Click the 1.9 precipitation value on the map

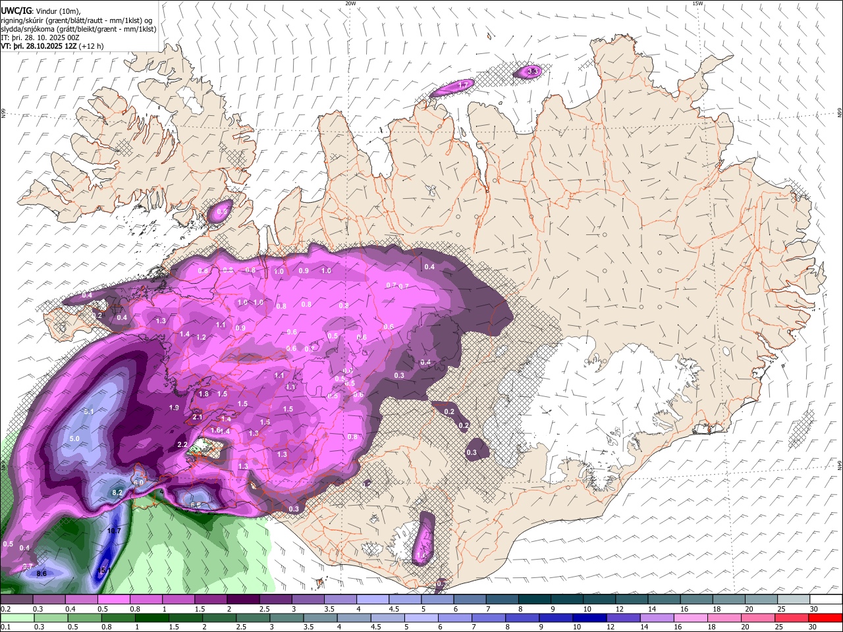pyautogui.click(x=174, y=408)
